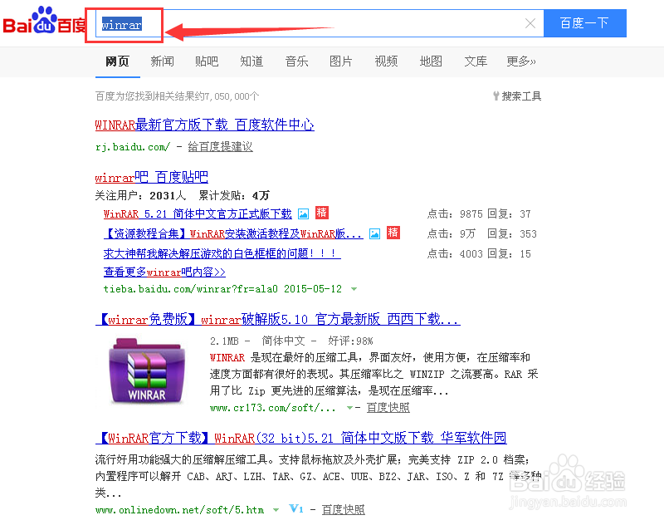Click 2.1MB - 简体中文 - 好评:98% text
664x525 pixels.
[291, 341]
